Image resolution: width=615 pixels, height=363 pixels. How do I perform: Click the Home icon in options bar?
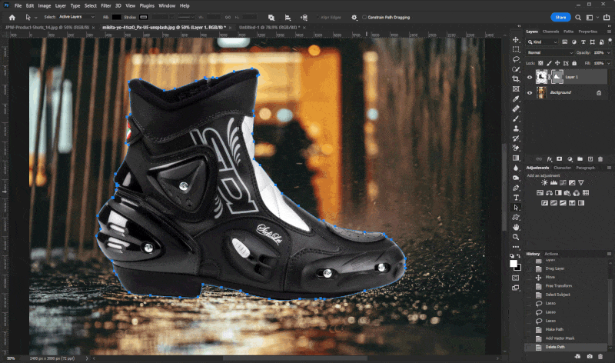[x=12, y=17]
